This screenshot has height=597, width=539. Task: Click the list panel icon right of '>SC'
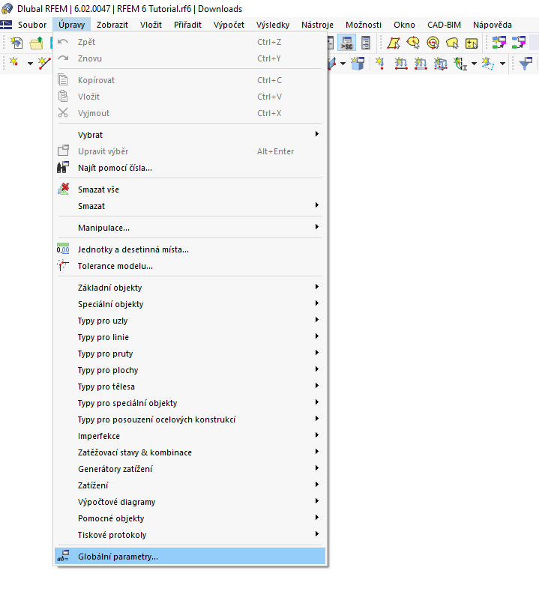pyautogui.click(x=366, y=43)
